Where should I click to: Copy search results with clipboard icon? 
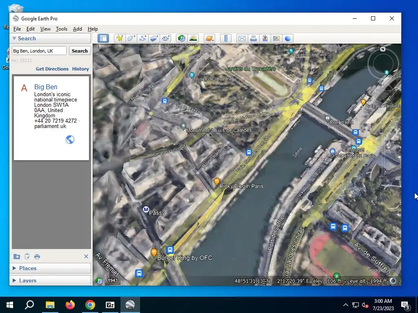tap(27, 256)
